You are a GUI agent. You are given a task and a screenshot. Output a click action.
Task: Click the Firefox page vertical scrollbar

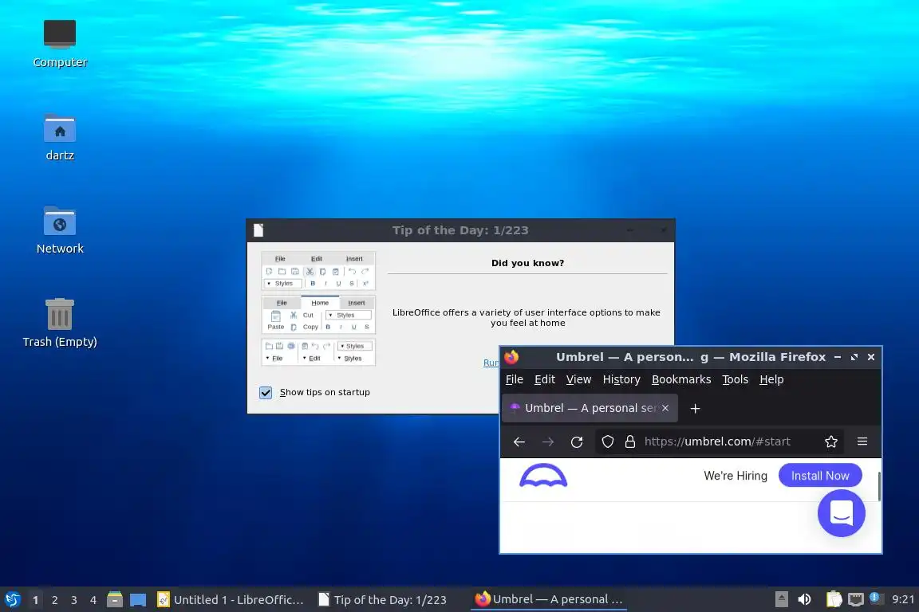pyautogui.click(x=879, y=486)
